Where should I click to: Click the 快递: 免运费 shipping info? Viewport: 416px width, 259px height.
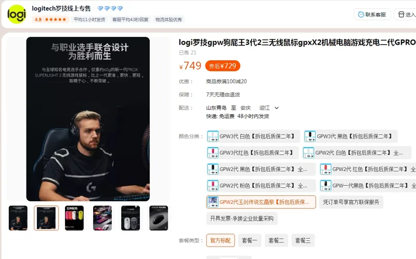point(220,116)
